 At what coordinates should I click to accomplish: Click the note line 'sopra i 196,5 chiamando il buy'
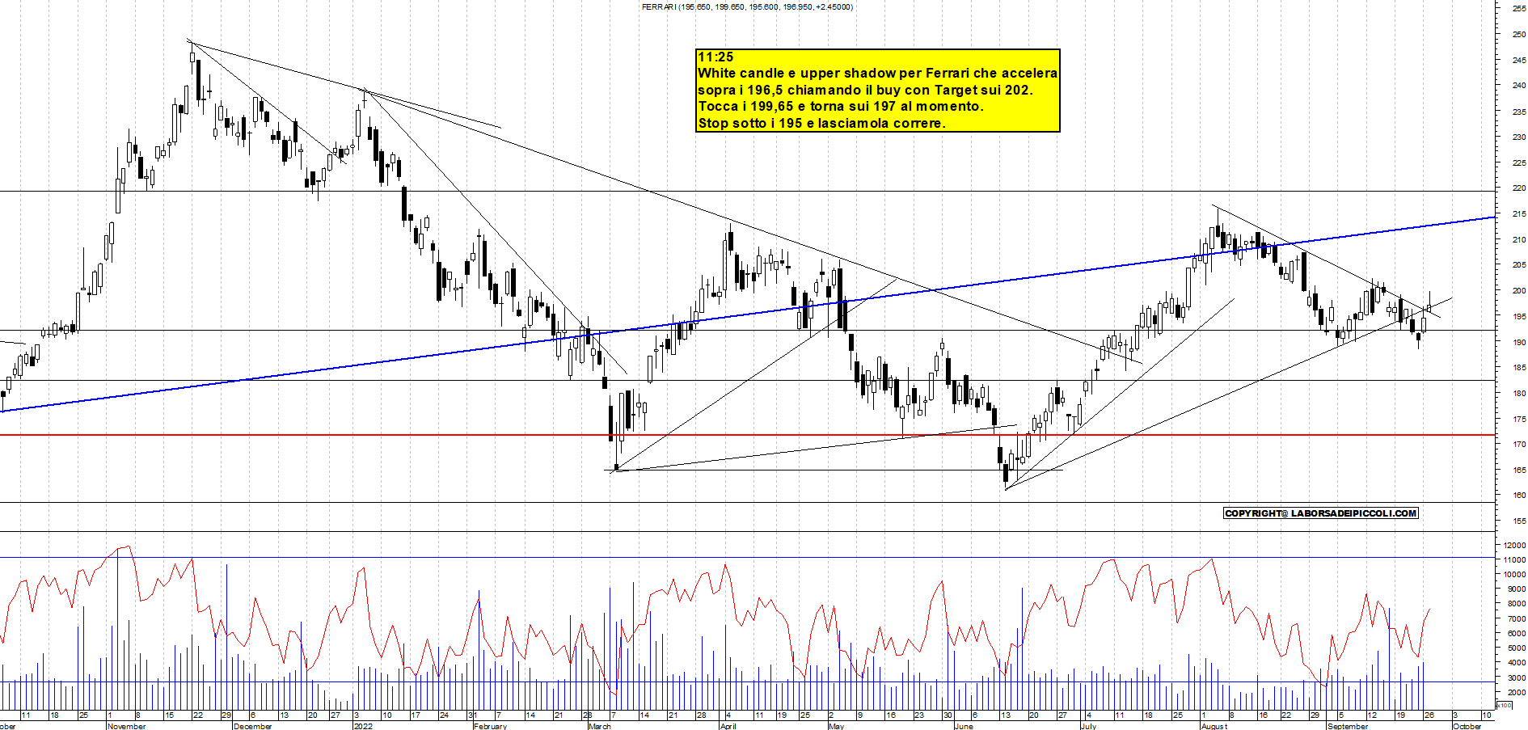pos(865,90)
